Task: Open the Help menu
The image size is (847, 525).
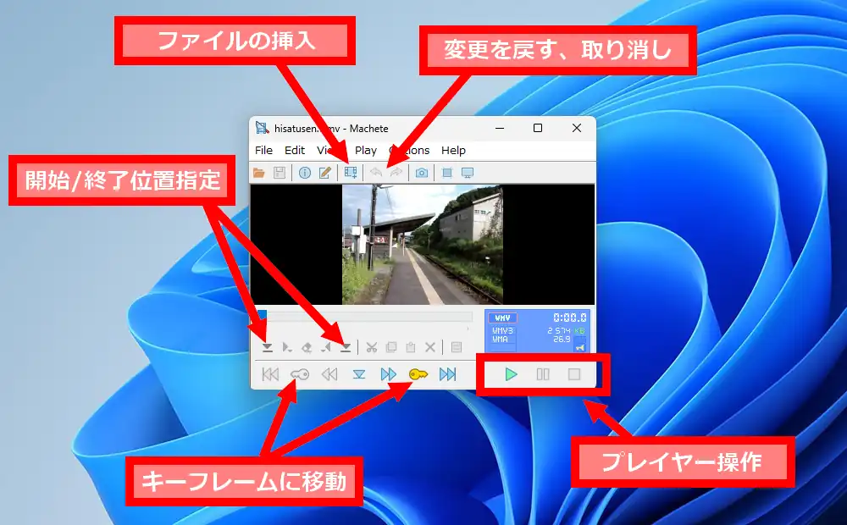Action: 453,150
